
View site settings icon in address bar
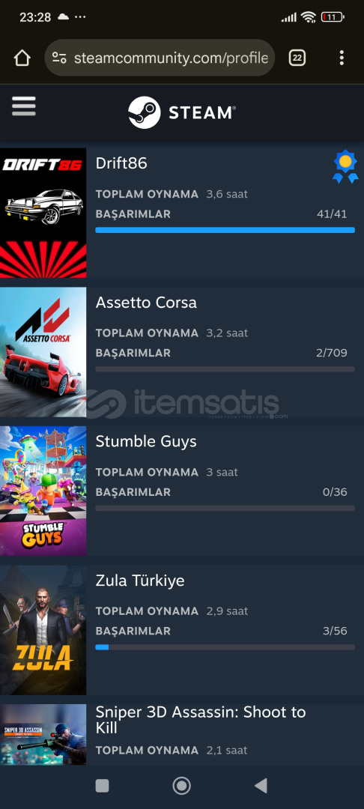tap(59, 58)
